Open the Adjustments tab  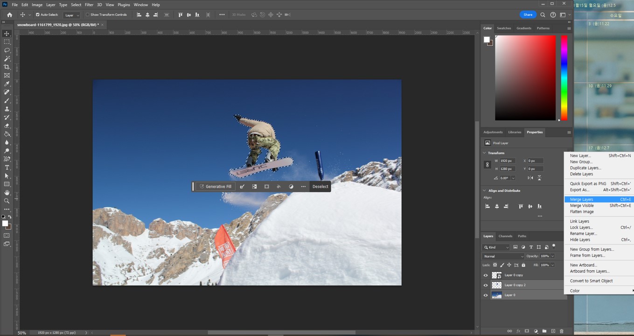pos(493,132)
